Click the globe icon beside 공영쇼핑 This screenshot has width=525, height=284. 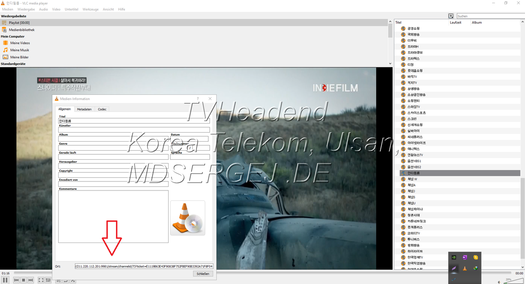tap(403, 28)
